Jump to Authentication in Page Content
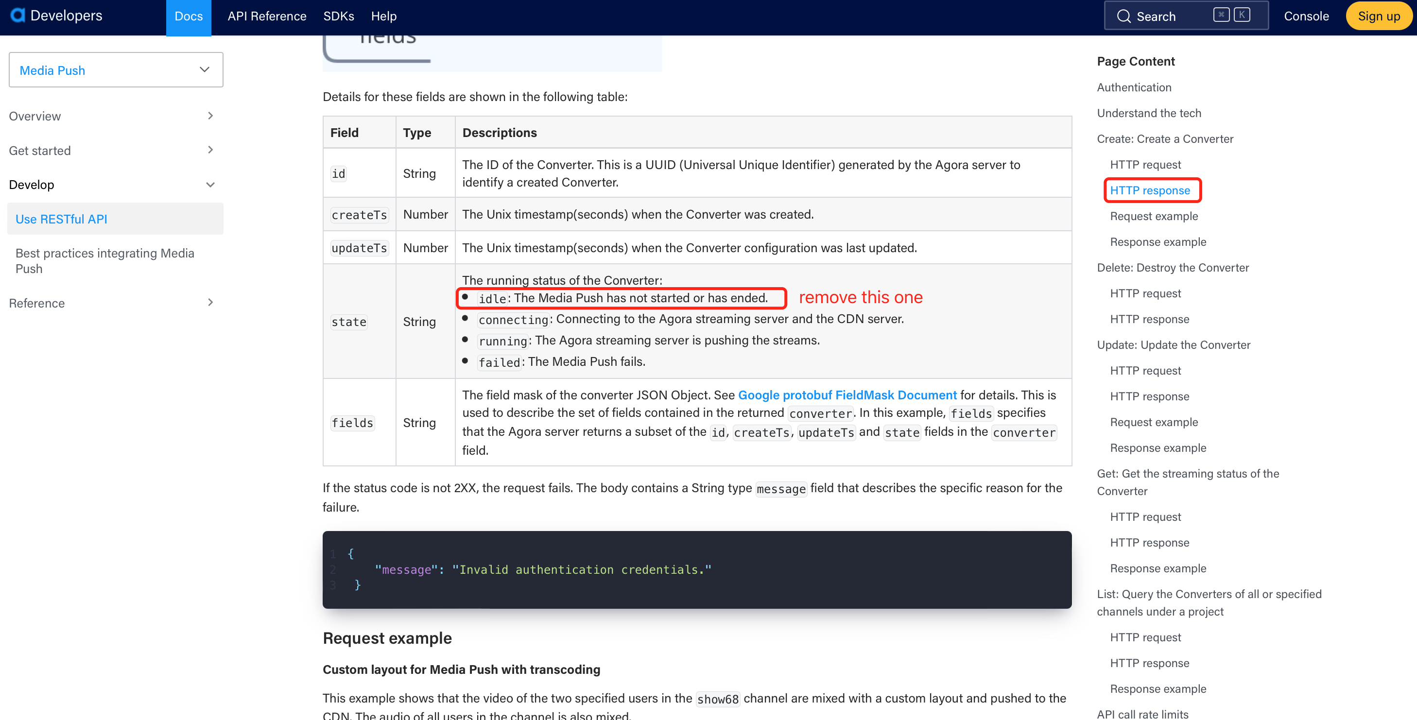 [x=1134, y=87]
